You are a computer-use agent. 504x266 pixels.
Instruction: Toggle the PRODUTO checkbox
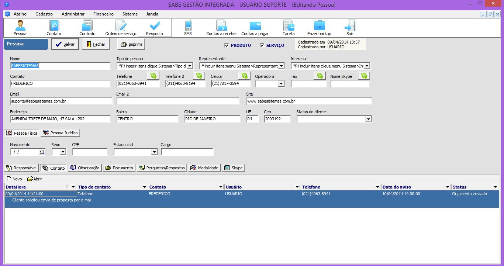[227, 45]
